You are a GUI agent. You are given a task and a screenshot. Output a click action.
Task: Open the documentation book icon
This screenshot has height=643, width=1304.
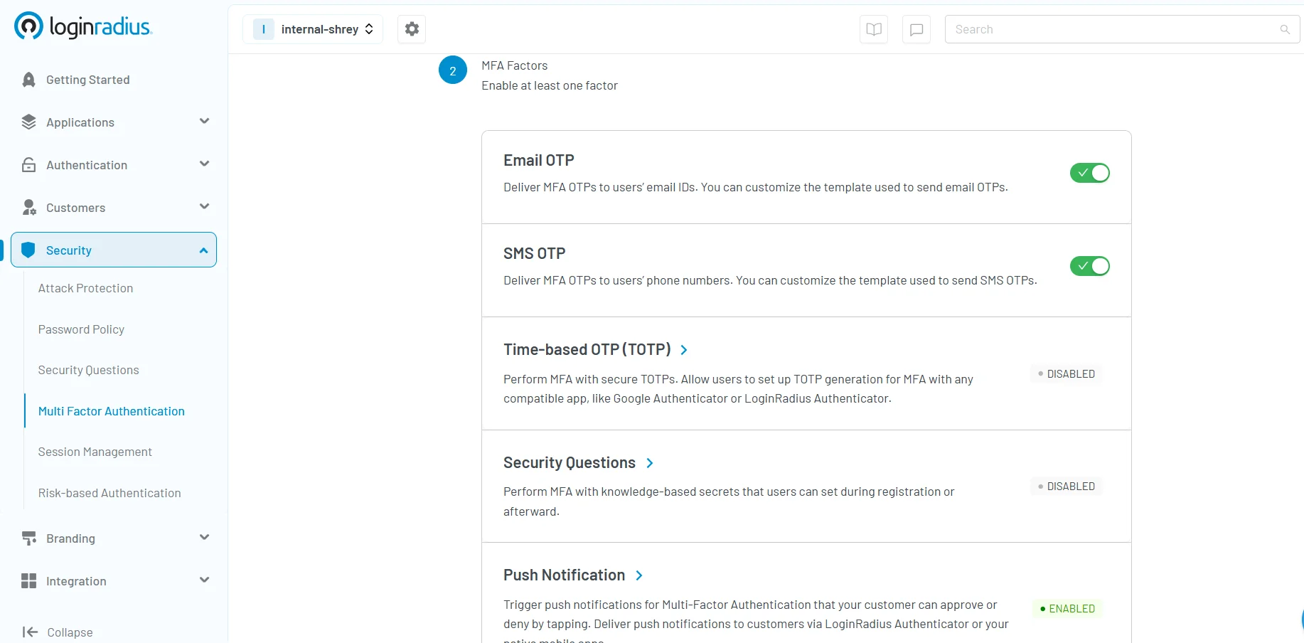873,29
